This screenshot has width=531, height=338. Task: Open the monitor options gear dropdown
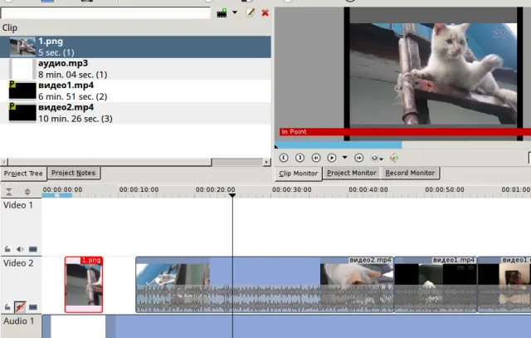coord(377,158)
